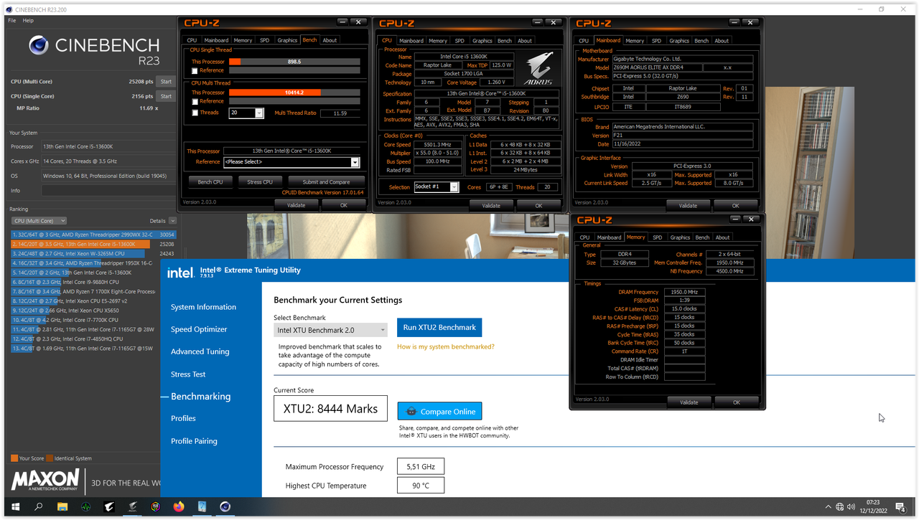Screen dimensions: 919x520
Task: Open the network globe tray icon
Action: coord(840,506)
